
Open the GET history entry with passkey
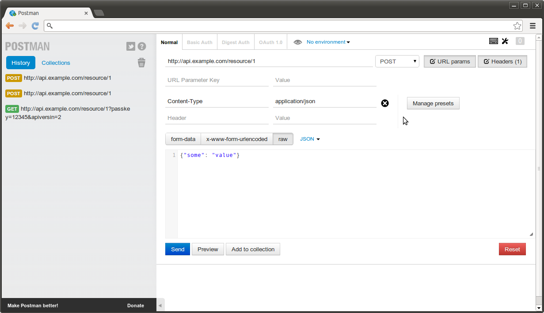point(68,113)
